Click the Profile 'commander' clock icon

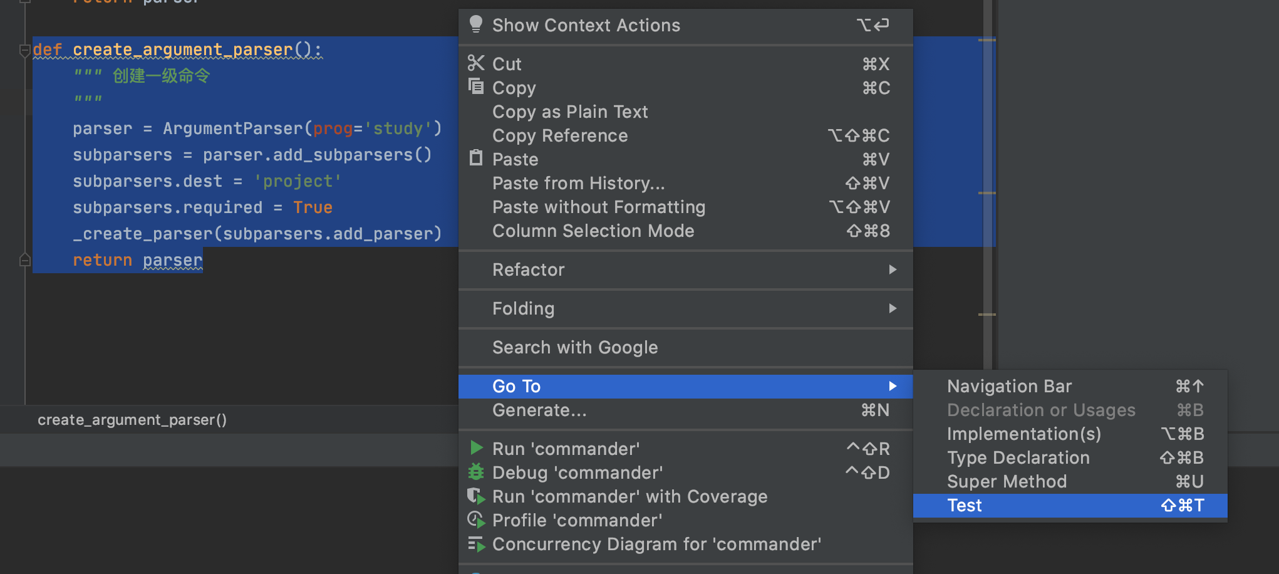476,519
